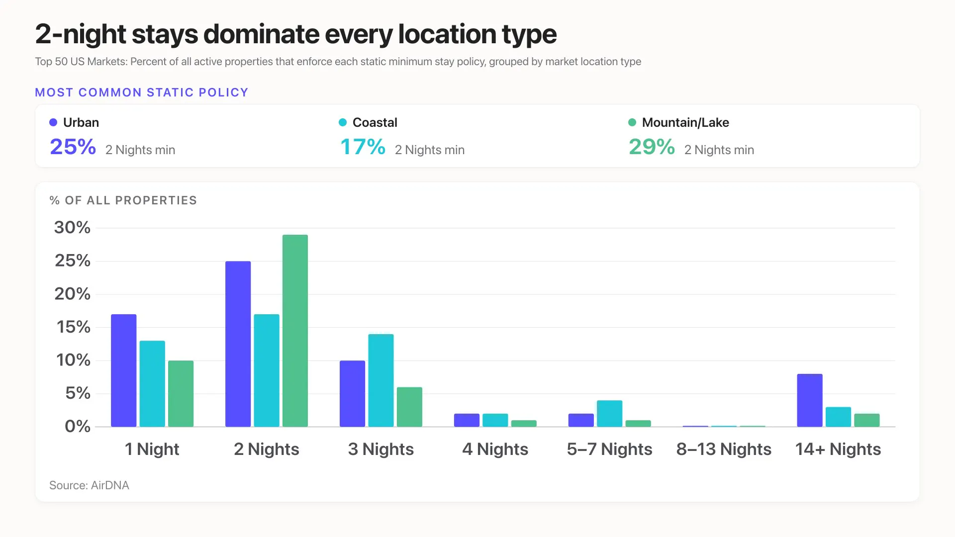Click the Mountain/Lake legend dot
The width and height of the screenshot is (955, 537).
[632, 122]
